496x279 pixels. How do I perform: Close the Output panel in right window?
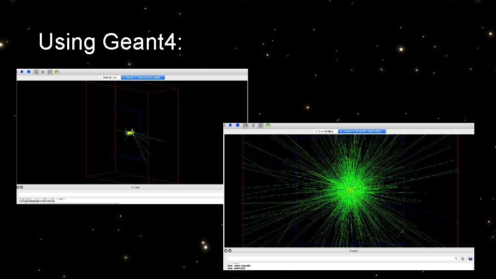(226, 251)
